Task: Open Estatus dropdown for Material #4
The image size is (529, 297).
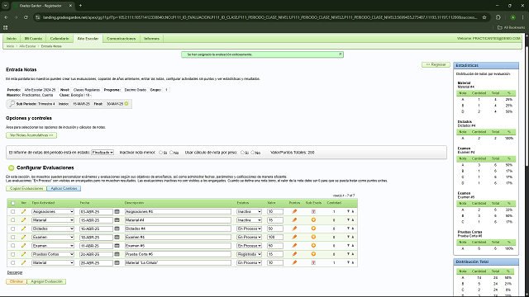Action: tap(249, 220)
